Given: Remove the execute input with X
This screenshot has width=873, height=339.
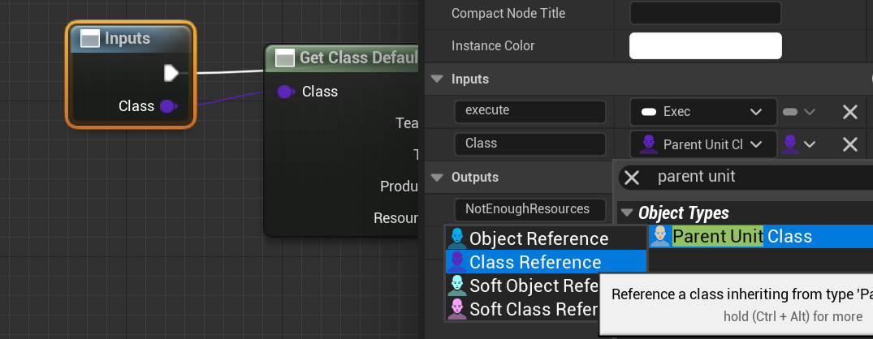Looking at the screenshot, I should coord(850,112).
